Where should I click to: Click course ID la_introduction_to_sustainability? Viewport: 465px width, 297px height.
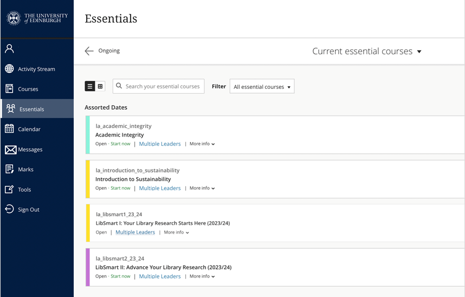coord(137,170)
